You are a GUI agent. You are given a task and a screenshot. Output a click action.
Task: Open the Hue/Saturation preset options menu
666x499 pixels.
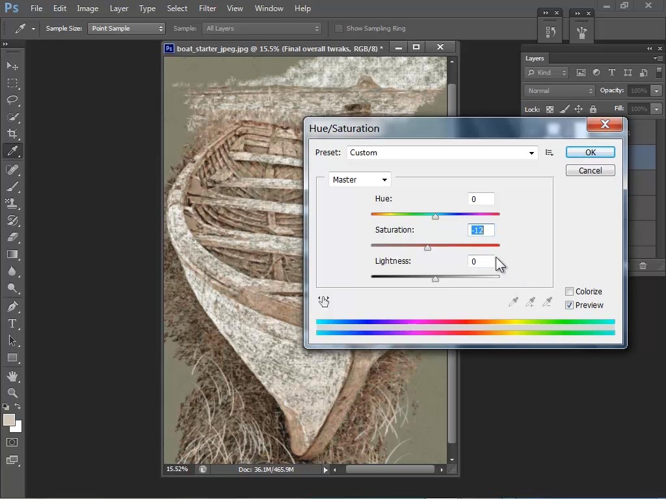pos(549,153)
